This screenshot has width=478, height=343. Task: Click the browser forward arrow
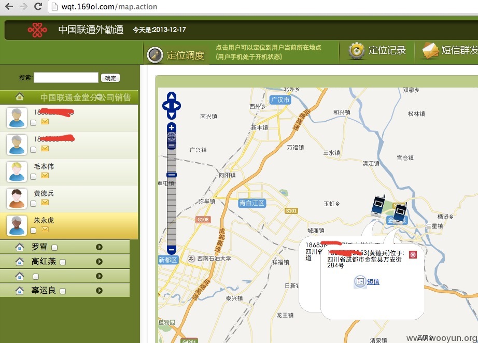23,6
